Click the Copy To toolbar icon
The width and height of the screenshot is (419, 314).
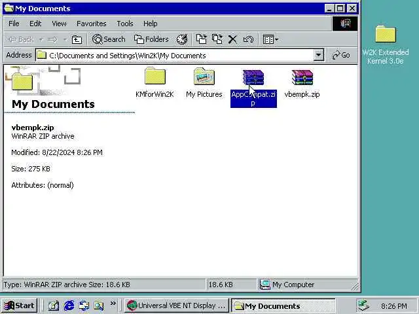[217, 39]
